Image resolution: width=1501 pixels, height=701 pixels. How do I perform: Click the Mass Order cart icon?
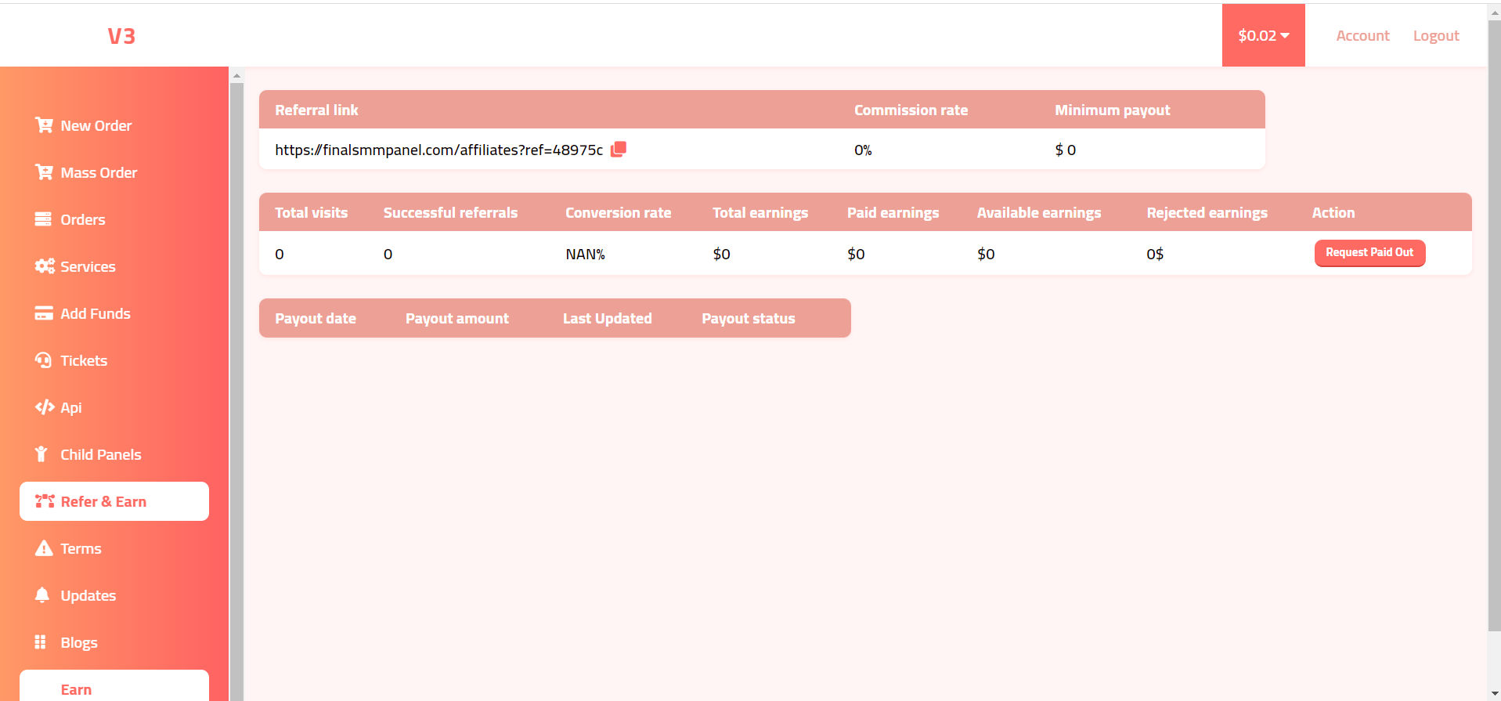click(x=44, y=172)
